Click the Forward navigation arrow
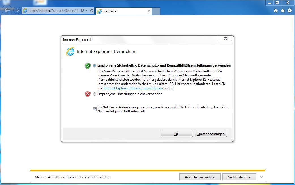 pyautogui.click(x=17, y=10)
